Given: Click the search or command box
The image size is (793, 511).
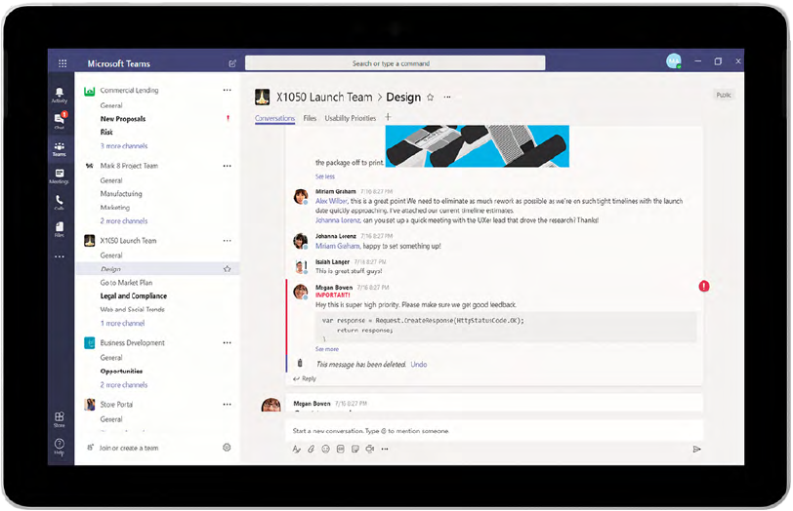Looking at the screenshot, I should pos(395,63).
